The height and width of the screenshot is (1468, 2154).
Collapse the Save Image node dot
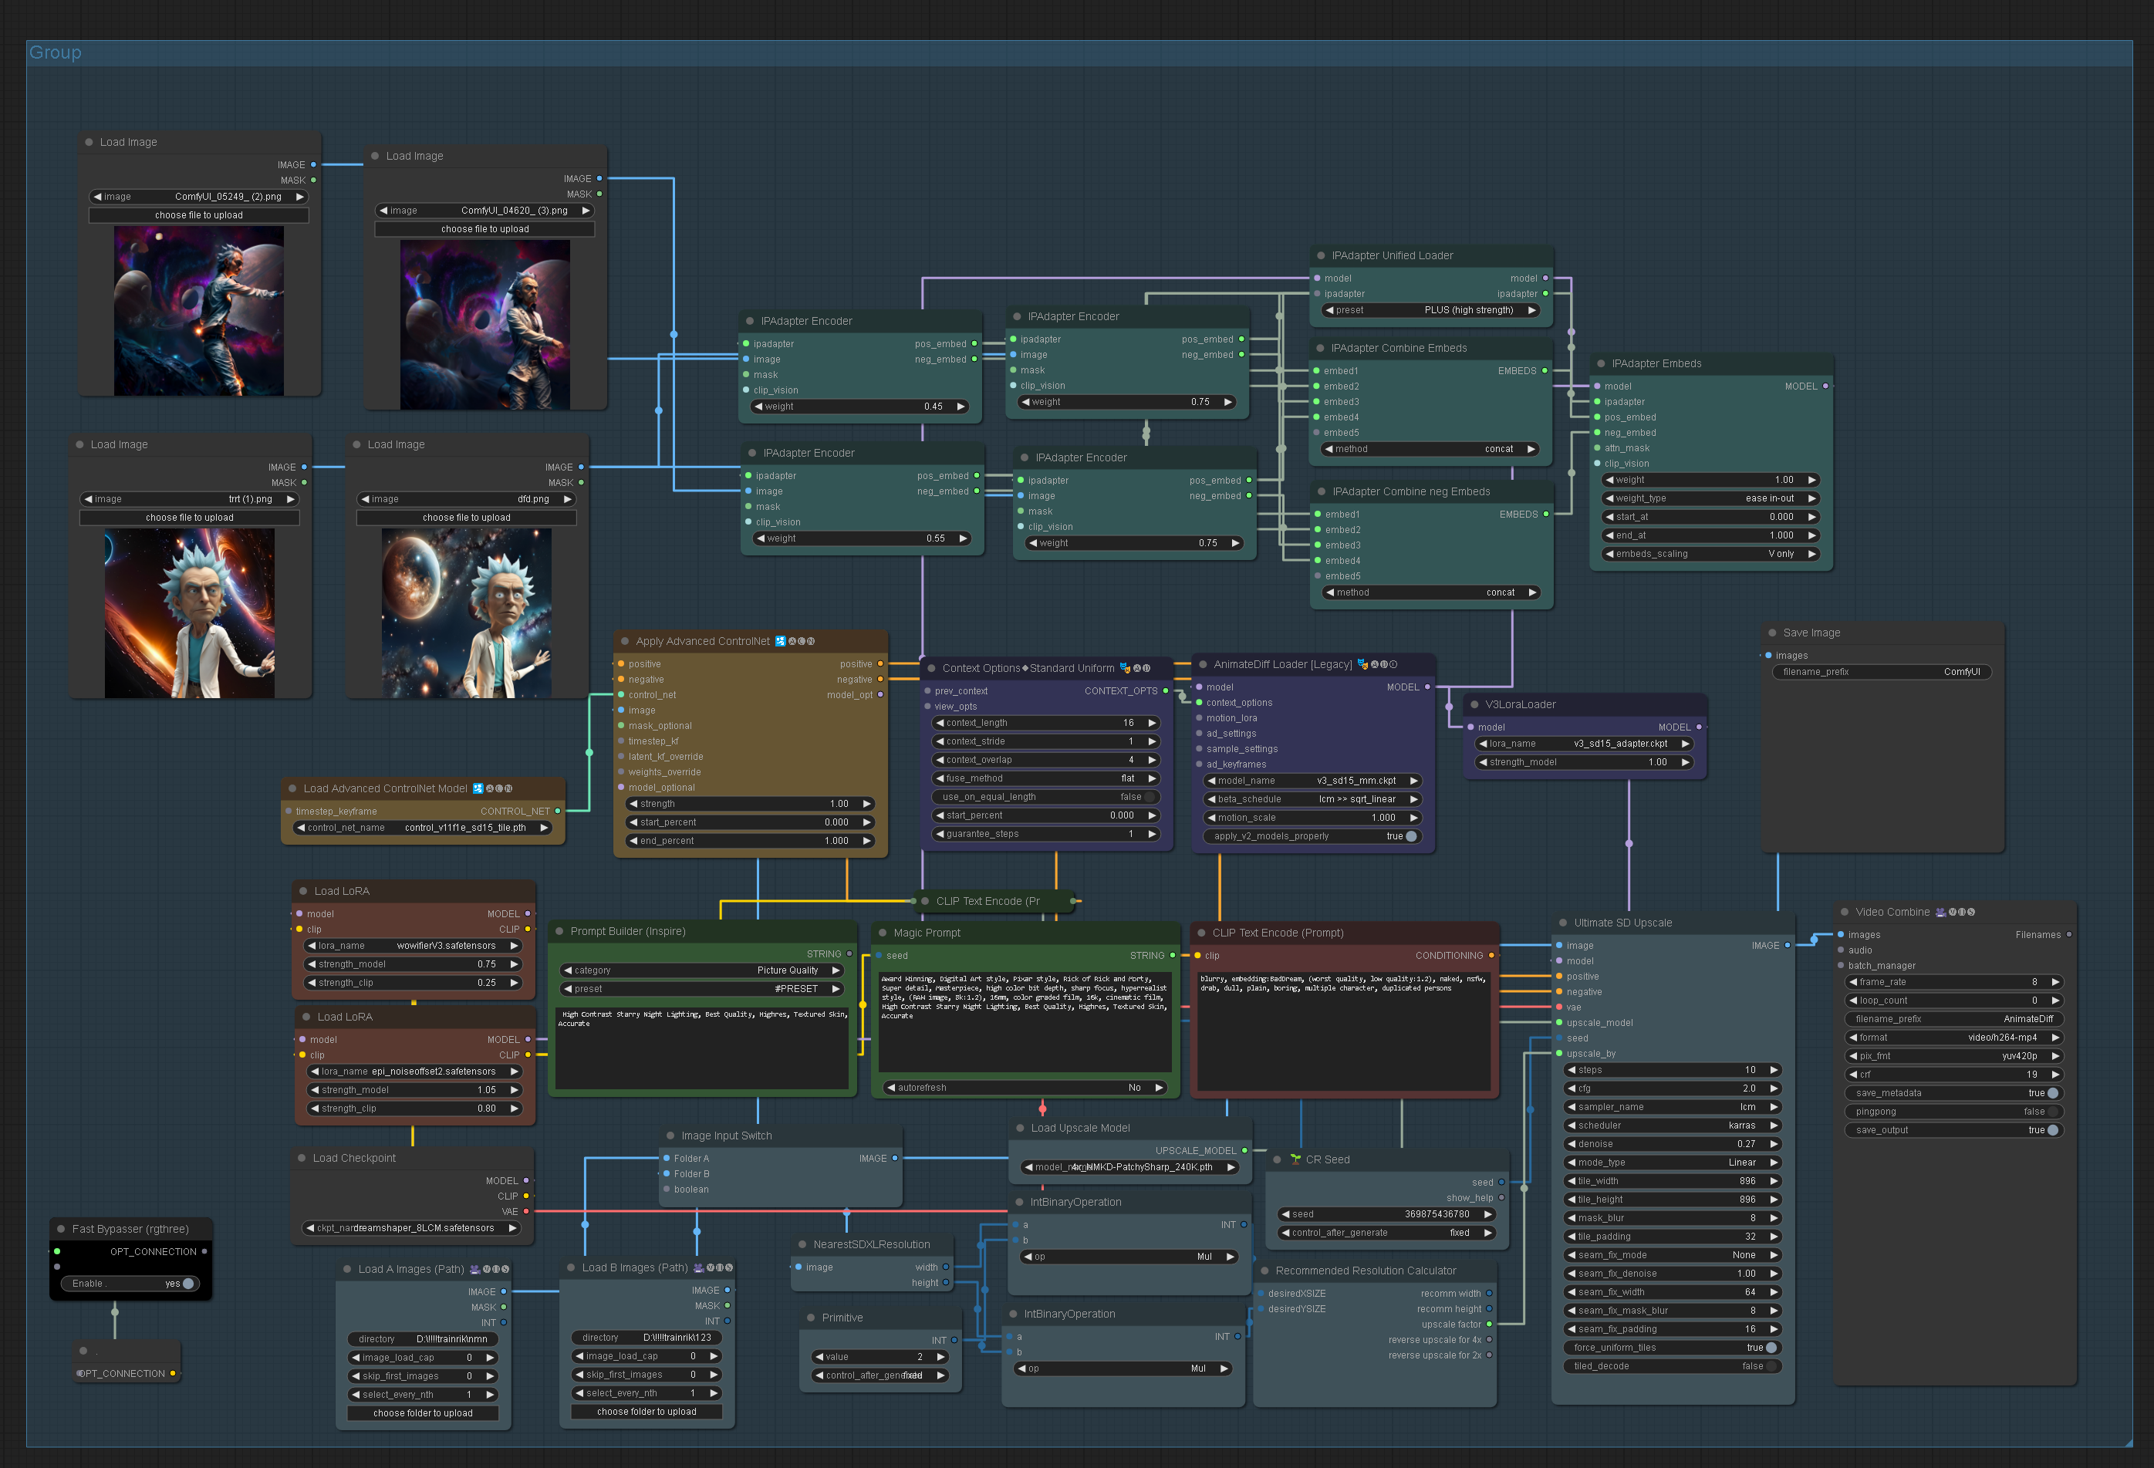(x=1772, y=633)
